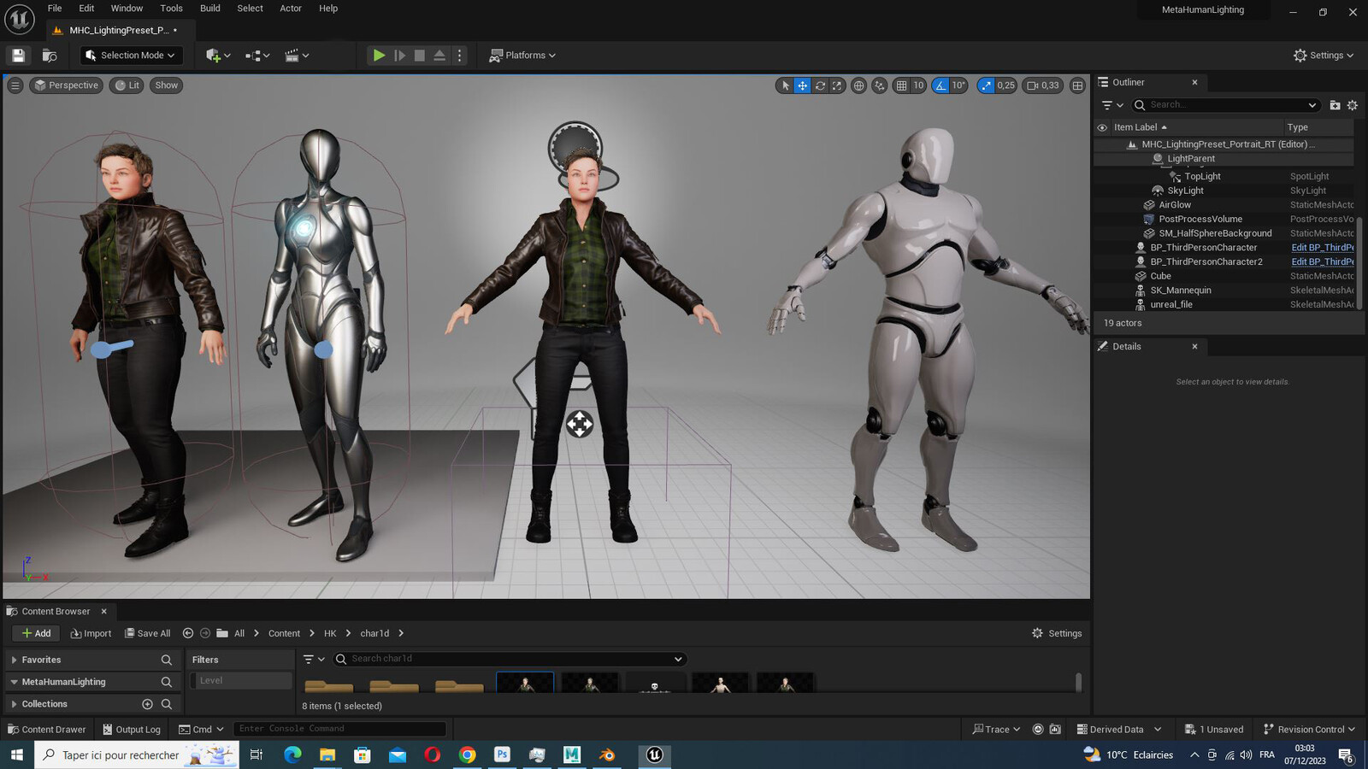Open camera speed setting 0,33
This screenshot has height=769, width=1368.
(x=1043, y=85)
